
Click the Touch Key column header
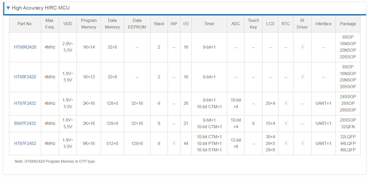[253, 24]
